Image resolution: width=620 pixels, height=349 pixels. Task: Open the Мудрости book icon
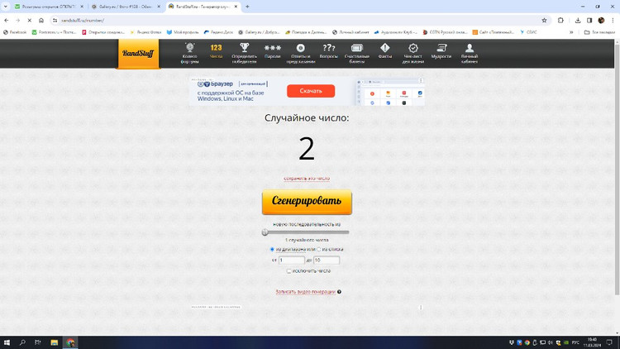click(x=441, y=49)
